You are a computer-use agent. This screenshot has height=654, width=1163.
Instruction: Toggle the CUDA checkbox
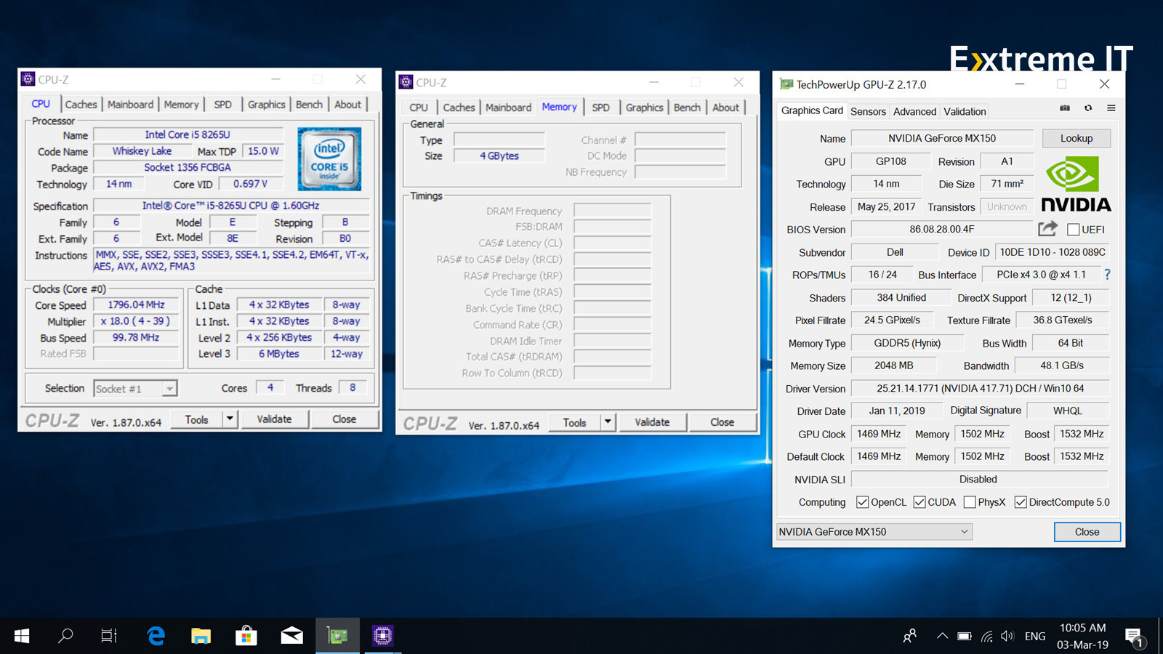[x=919, y=502]
